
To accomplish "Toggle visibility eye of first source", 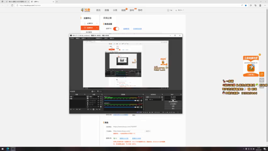I will pyautogui.click(x=98, y=97).
